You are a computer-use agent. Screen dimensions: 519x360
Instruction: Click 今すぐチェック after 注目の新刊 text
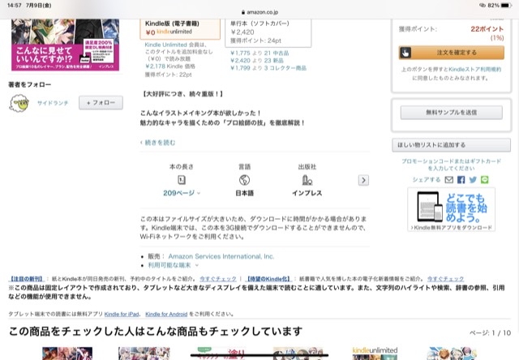coord(218,279)
